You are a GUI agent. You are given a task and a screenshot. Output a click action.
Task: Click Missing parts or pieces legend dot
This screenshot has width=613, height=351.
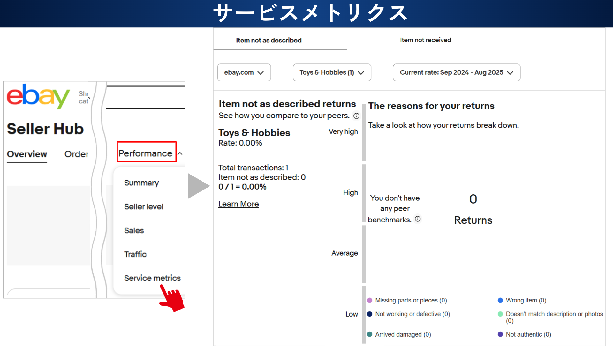(370, 300)
